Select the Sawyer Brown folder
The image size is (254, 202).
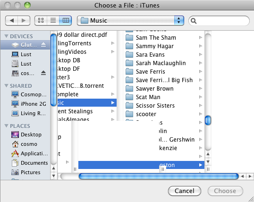(x=164, y=89)
